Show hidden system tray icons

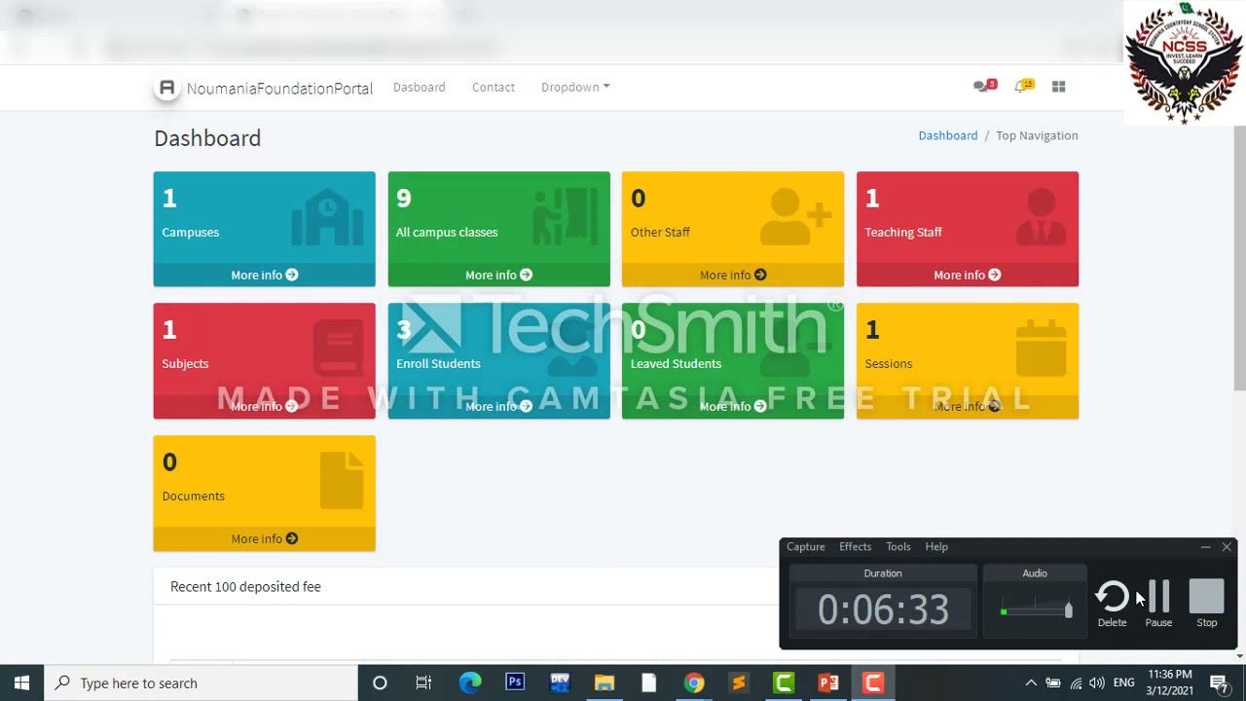point(1031,683)
